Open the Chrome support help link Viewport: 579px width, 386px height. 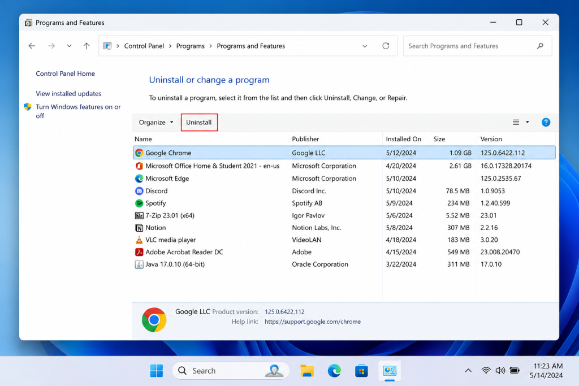coord(312,322)
